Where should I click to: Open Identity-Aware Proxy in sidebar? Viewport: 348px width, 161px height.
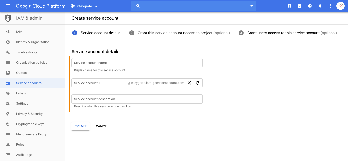pyautogui.click(x=33, y=134)
